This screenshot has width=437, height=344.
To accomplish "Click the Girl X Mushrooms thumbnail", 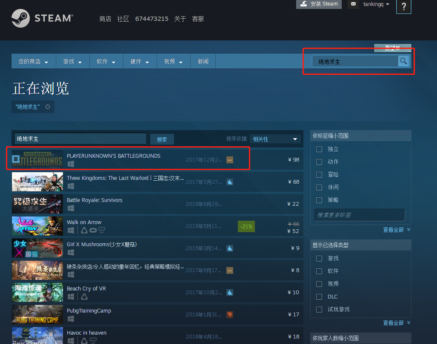I will [37, 248].
